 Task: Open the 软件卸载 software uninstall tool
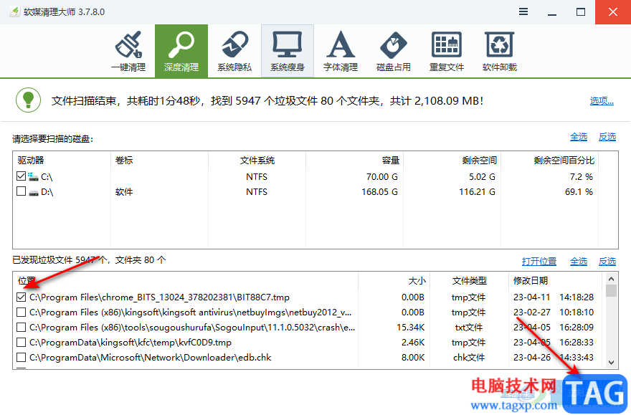click(500, 51)
